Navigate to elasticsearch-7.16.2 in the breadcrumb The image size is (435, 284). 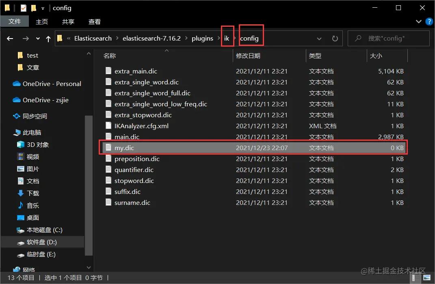coord(151,38)
